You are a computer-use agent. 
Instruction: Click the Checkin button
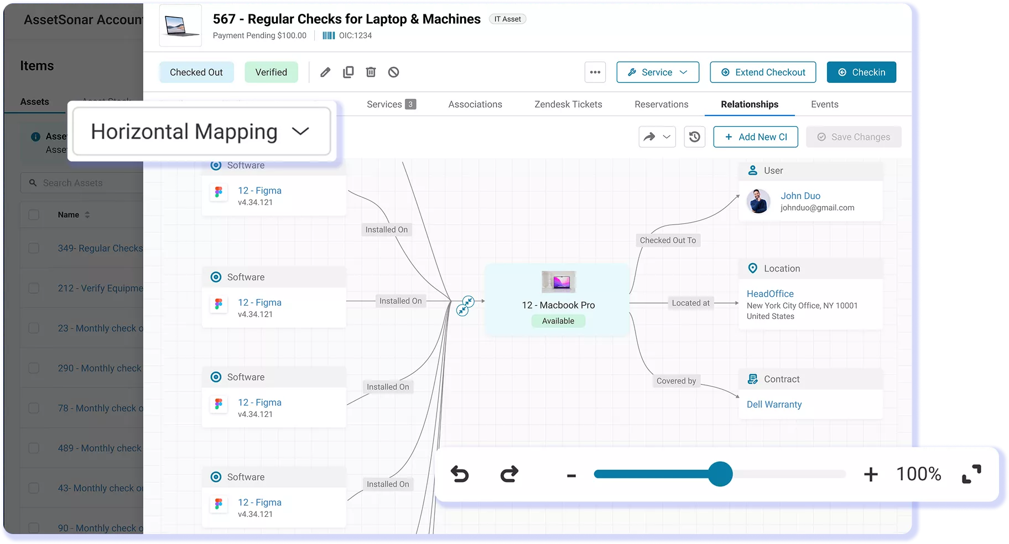(x=861, y=72)
